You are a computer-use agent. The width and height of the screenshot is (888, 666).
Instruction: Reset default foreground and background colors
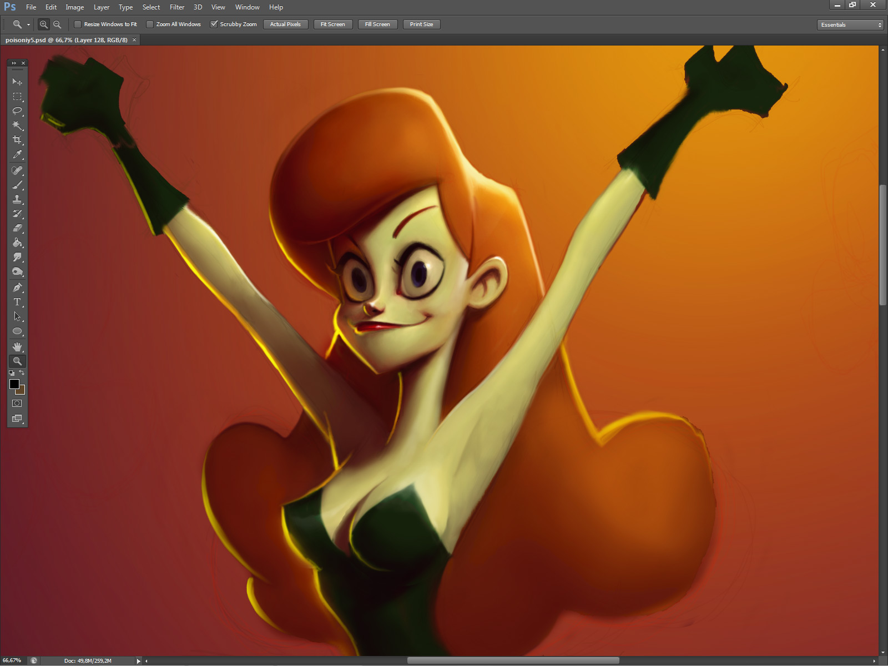tap(12, 373)
